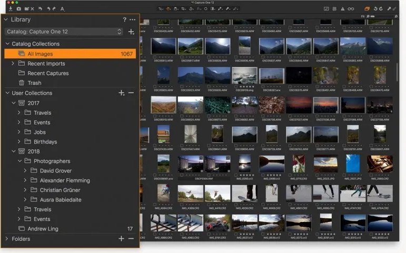This screenshot has width=406, height=253.
Task: Click the Delete X icon in toolbar
Action: coord(32,9)
